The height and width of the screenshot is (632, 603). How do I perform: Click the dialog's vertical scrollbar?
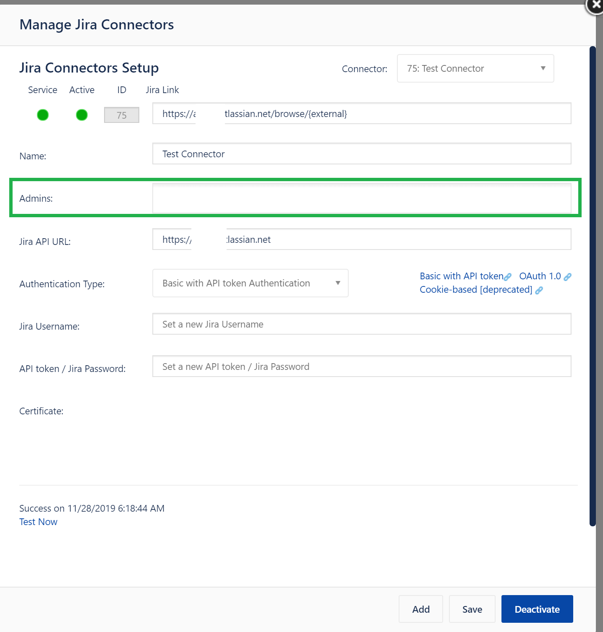point(593,286)
